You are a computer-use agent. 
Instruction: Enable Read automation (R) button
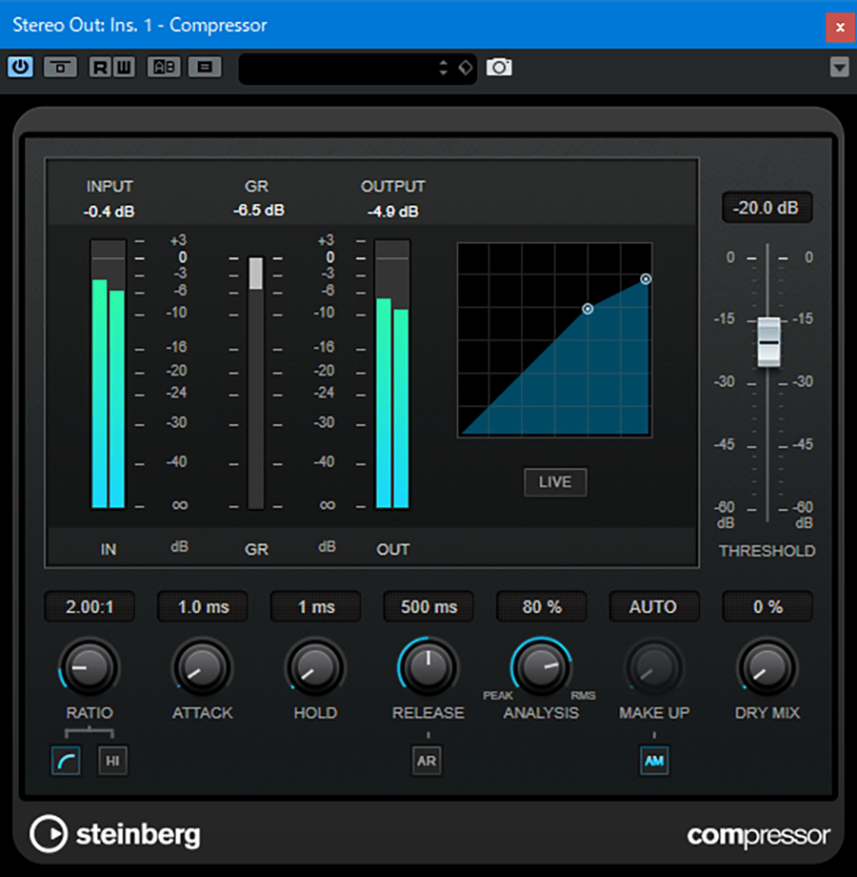click(100, 67)
